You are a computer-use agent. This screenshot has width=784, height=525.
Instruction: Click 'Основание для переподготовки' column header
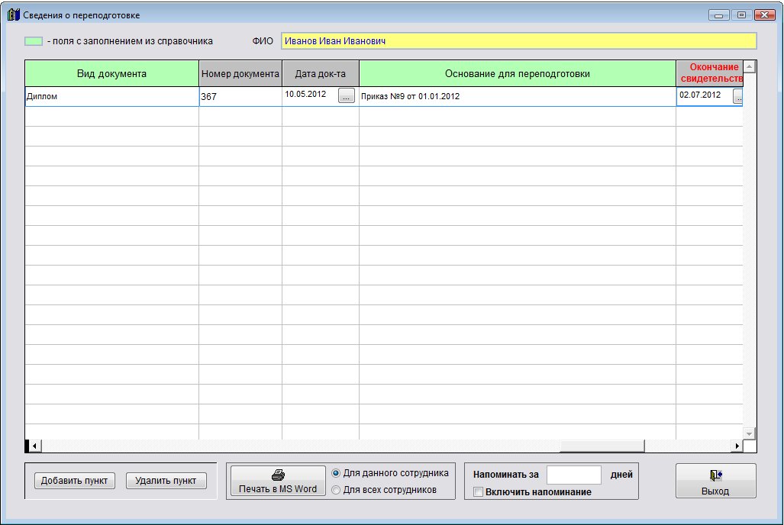[x=517, y=74]
